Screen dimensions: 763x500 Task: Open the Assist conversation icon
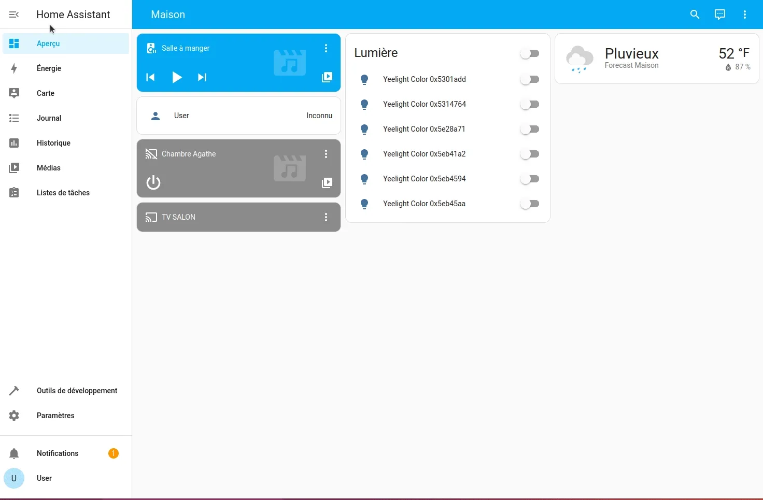(720, 14)
